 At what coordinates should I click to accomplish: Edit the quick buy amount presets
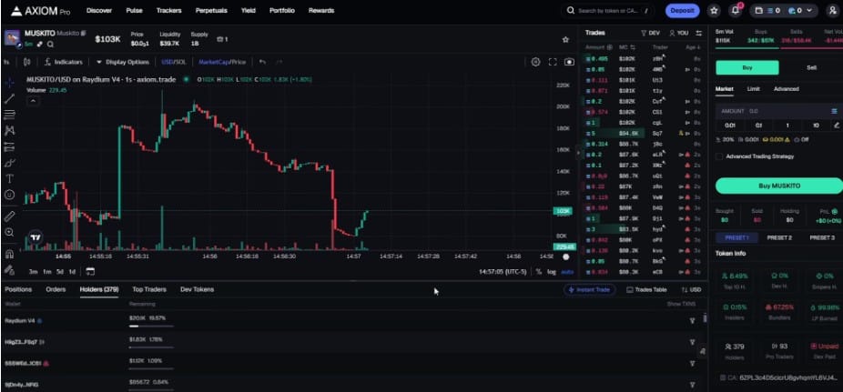pos(837,126)
